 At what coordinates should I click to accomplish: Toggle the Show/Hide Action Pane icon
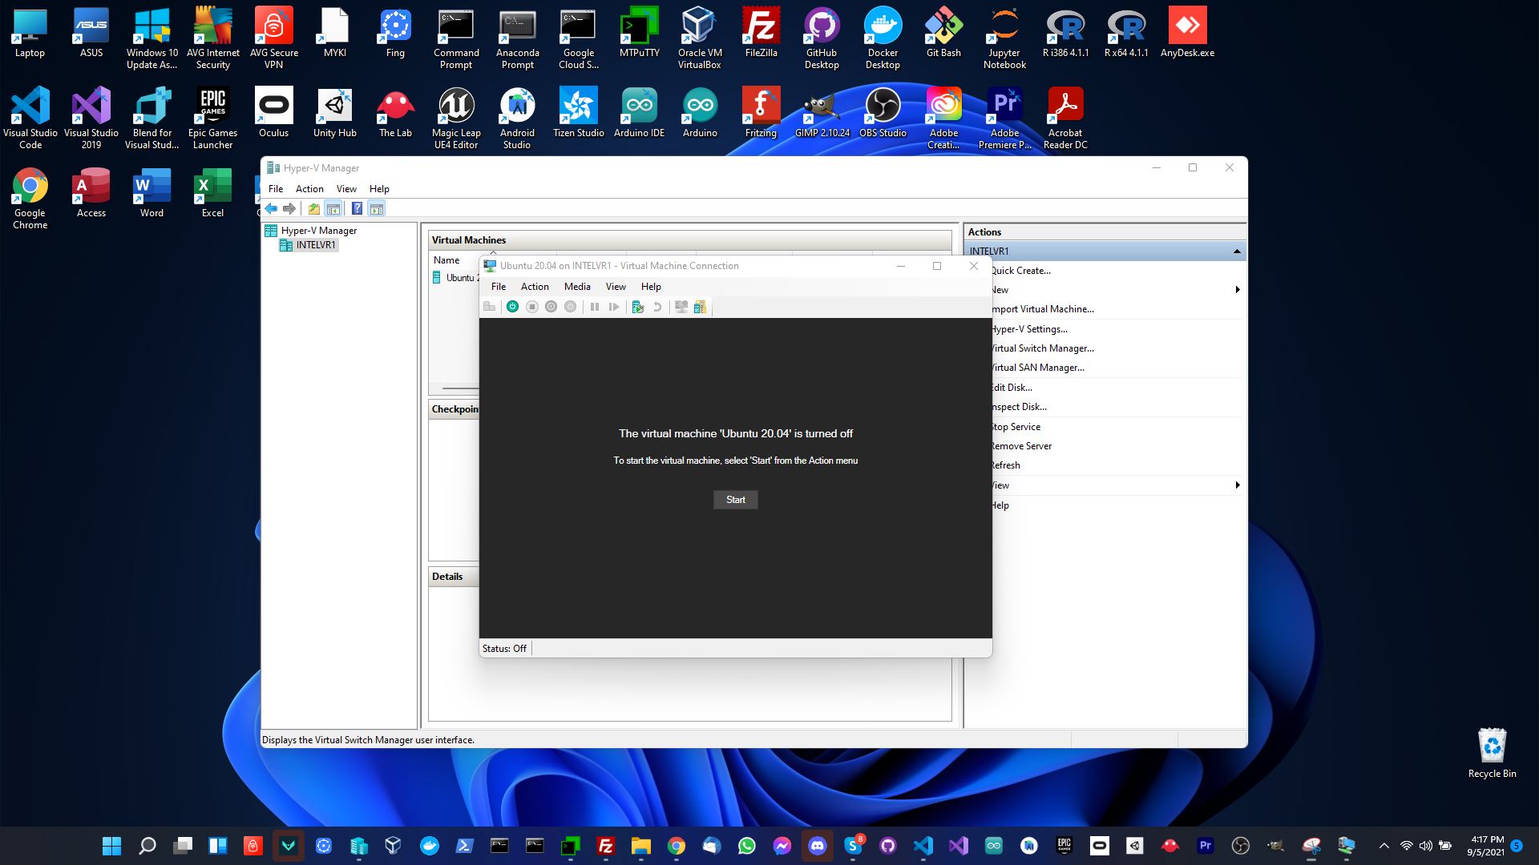tap(376, 209)
